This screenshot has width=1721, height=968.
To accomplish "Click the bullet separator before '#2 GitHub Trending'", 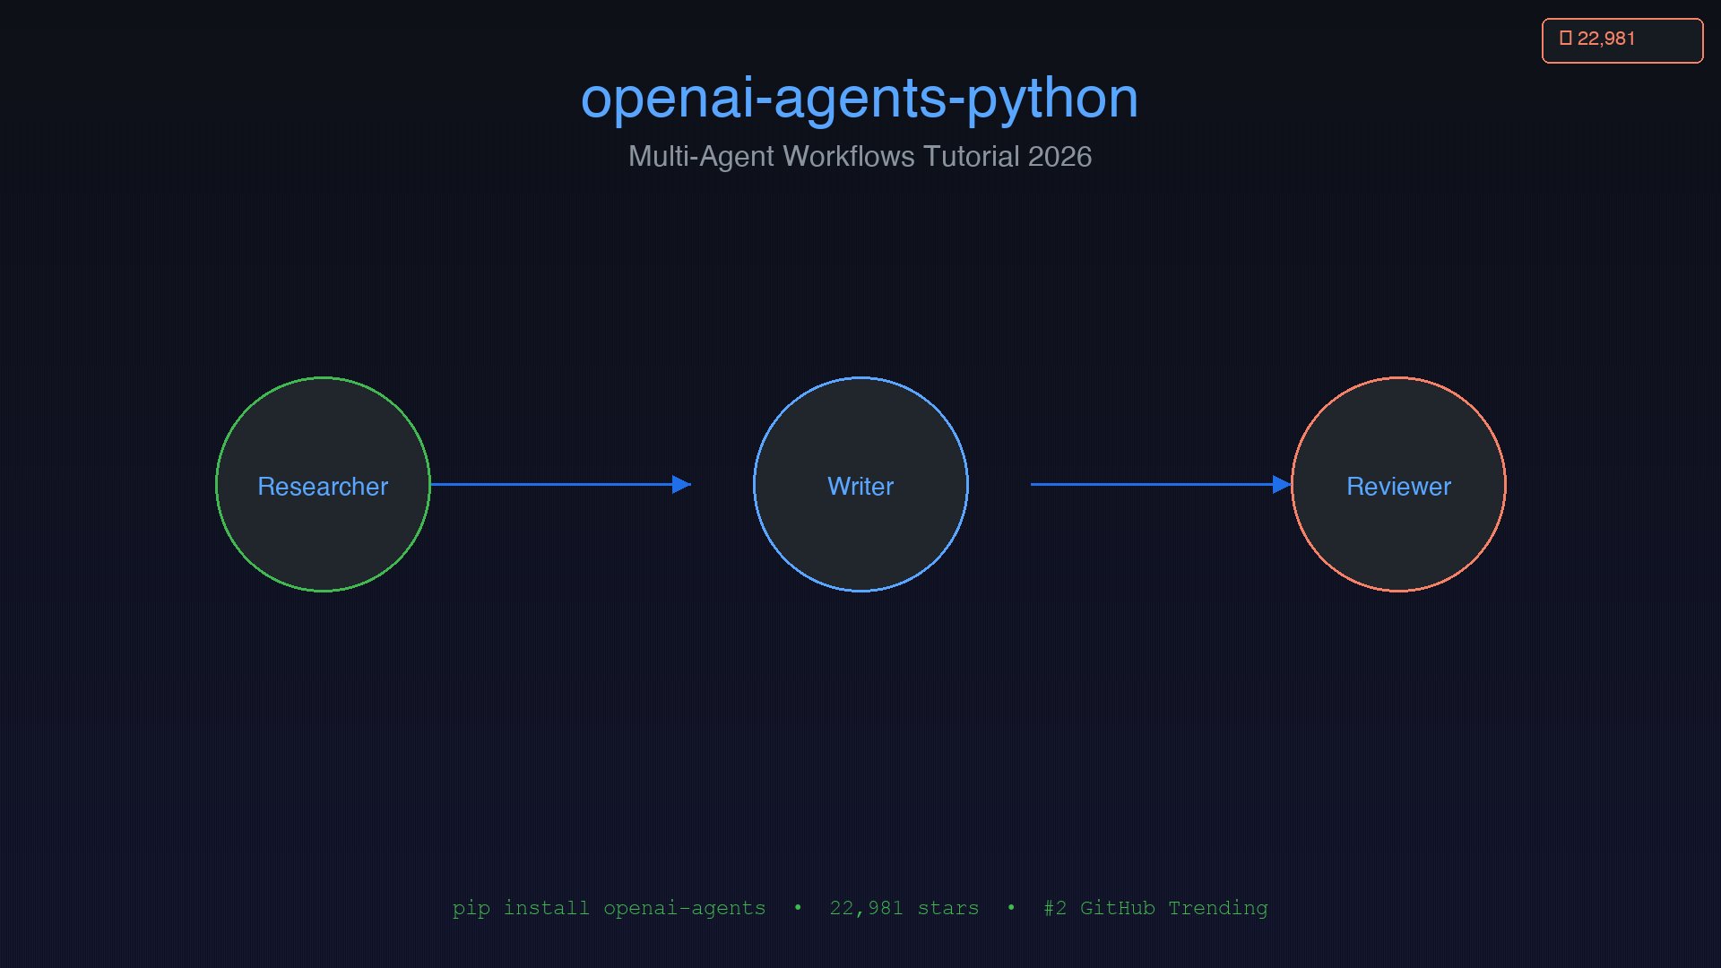I will 1011,908.
